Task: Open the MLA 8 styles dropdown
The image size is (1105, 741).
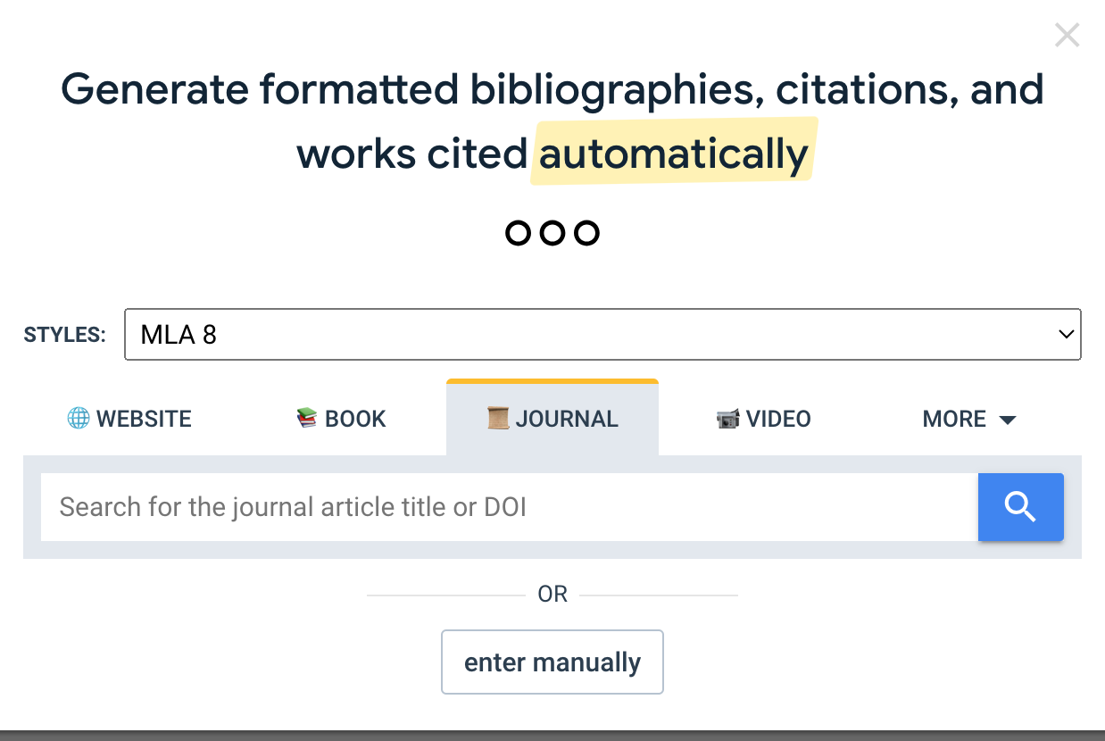Action: (x=602, y=335)
